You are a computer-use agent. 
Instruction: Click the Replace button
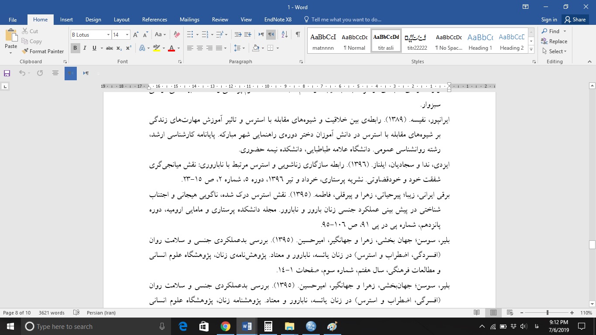tap(555, 41)
